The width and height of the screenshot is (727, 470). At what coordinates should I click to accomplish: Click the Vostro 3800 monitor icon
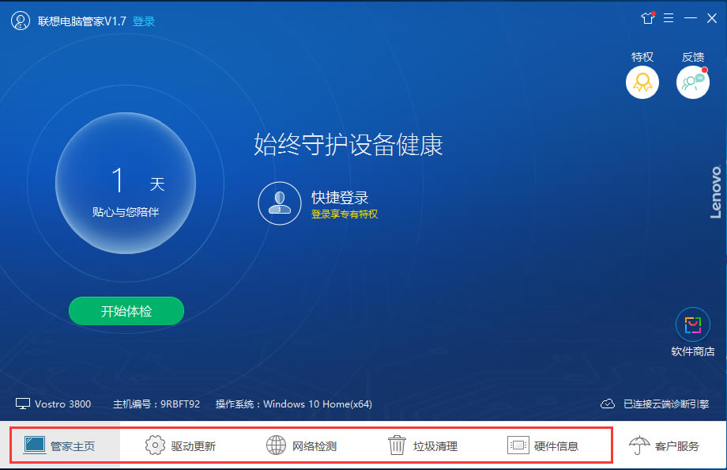tap(22, 404)
